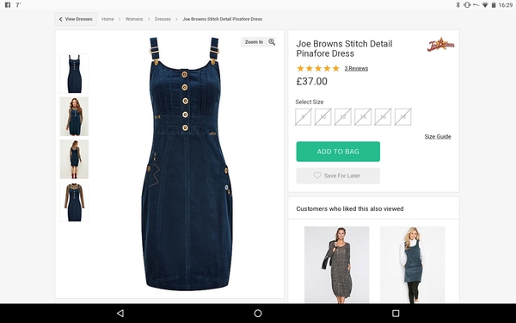Open the Womens breadcrumb

point(134,19)
